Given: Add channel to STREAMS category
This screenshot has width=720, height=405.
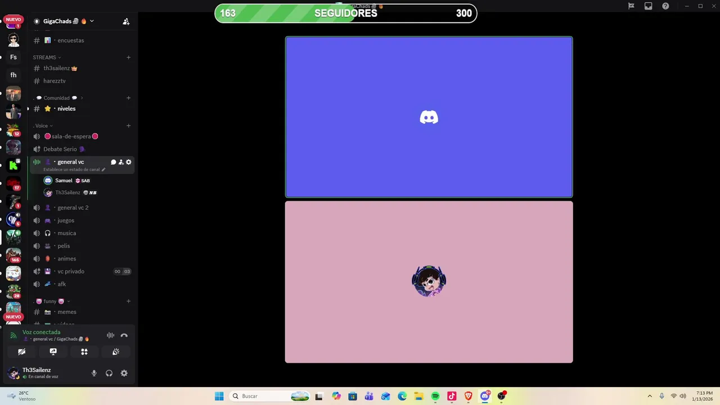Looking at the screenshot, I should tap(128, 57).
